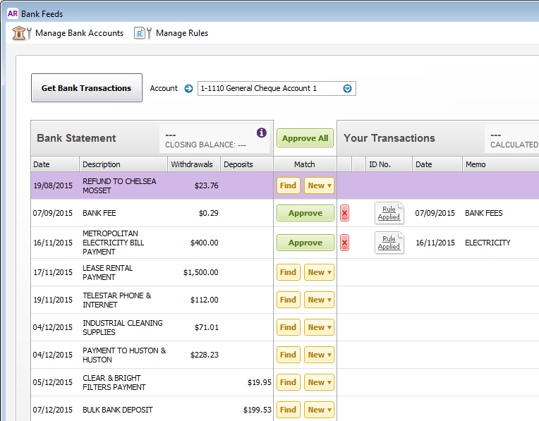Select the $71.01 withdrawal amount
The image size is (539, 421).
tap(206, 327)
